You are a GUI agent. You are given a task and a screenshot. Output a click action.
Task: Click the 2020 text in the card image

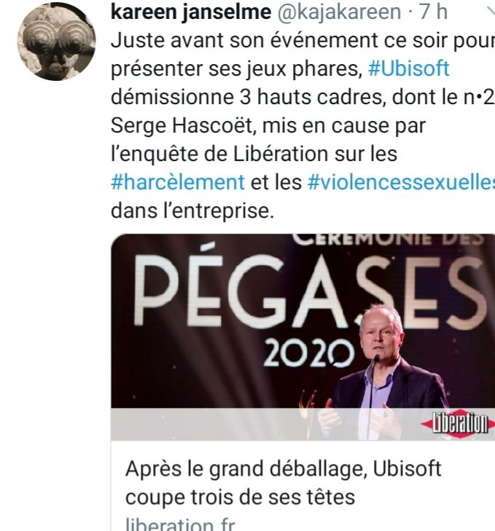pyautogui.click(x=308, y=353)
